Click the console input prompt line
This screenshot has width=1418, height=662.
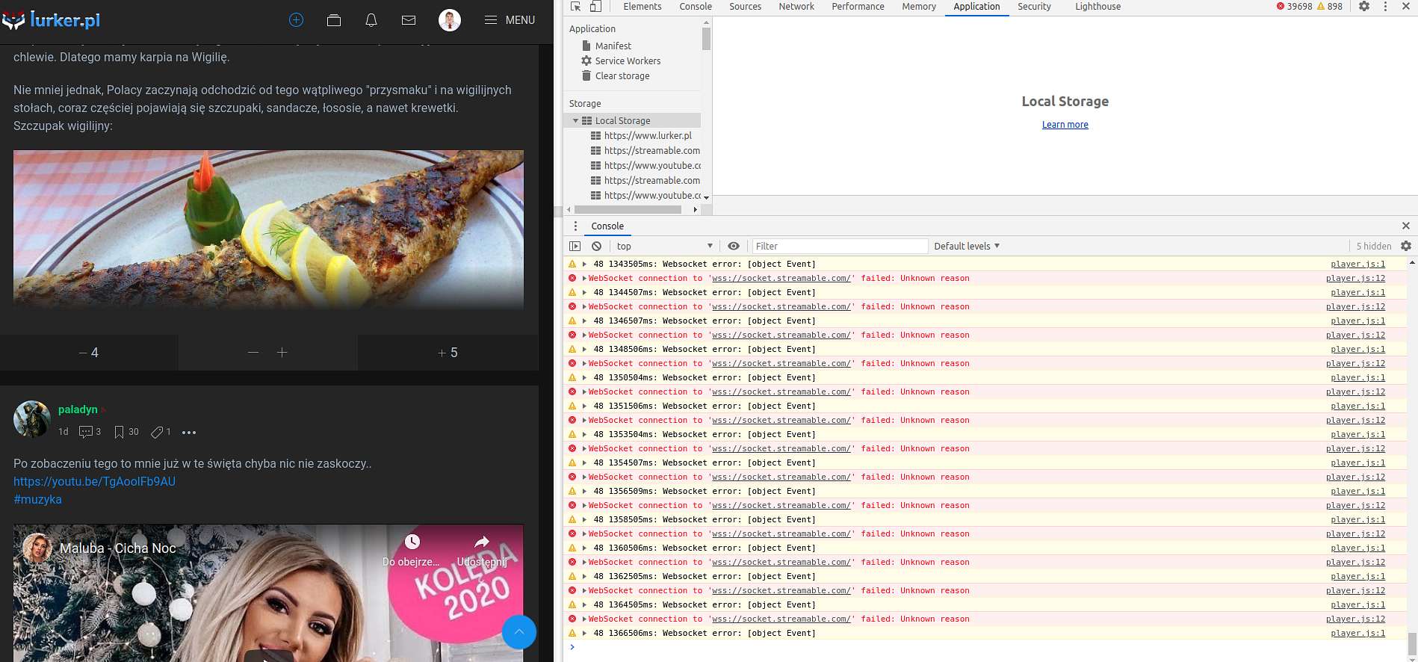(986, 647)
